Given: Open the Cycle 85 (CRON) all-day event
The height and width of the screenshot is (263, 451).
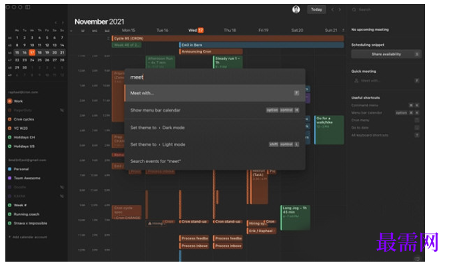Looking at the screenshot, I should pyautogui.click(x=228, y=38).
